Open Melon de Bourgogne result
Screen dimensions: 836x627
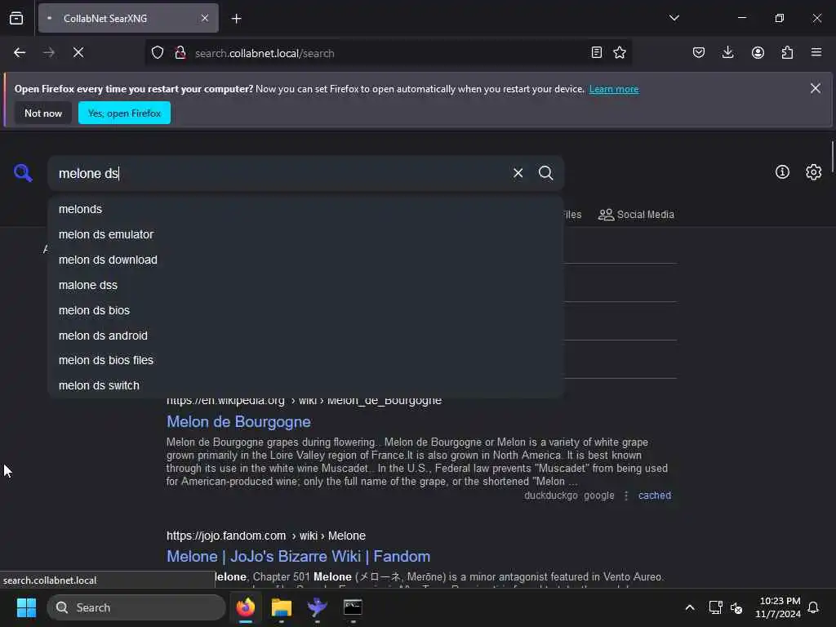click(238, 422)
